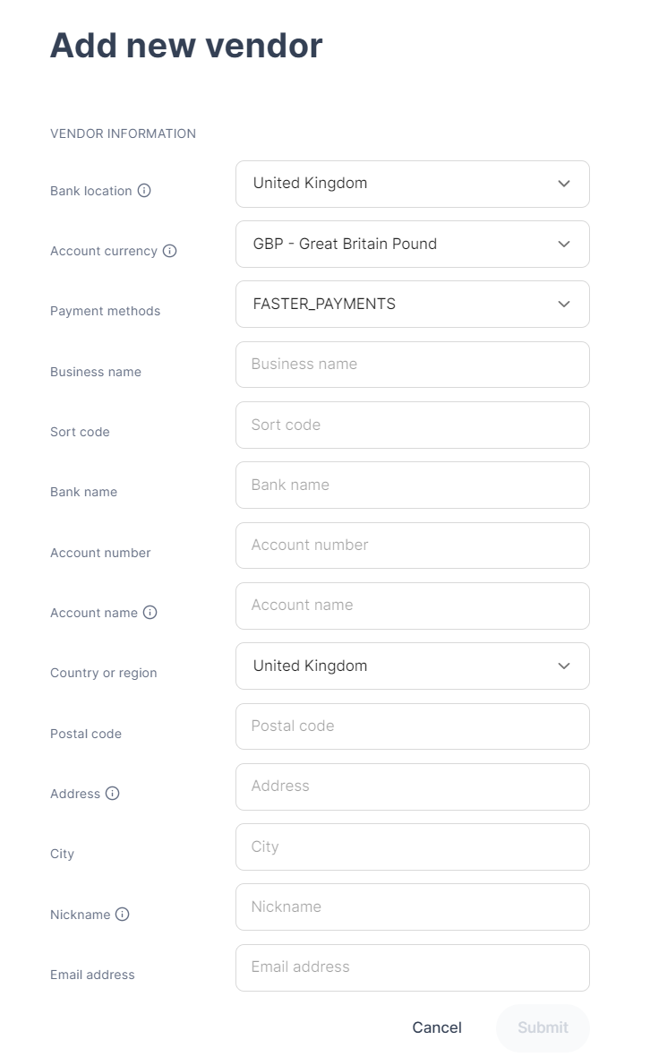Click into the Bank name field
Screen dimensions: 650x1057
point(412,485)
